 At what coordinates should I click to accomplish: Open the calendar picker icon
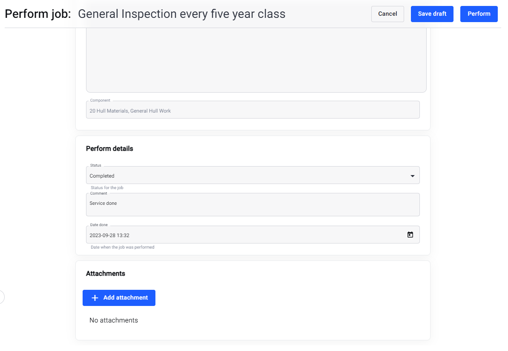410,235
